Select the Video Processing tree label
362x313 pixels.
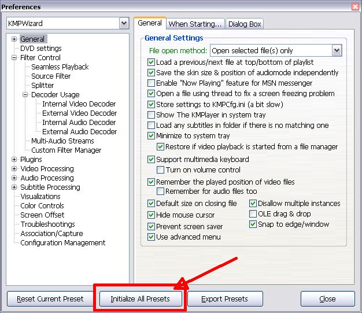[47, 168]
